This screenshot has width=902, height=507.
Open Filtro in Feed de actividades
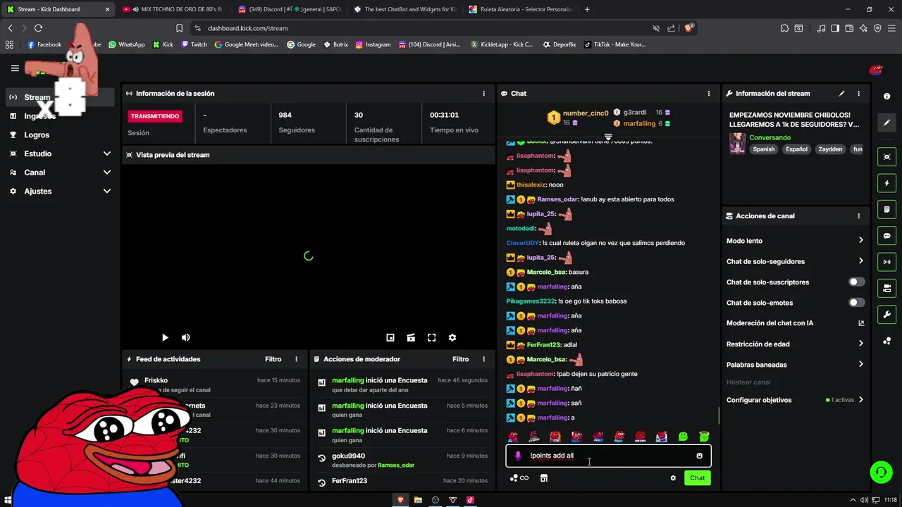[x=273, y=359]
